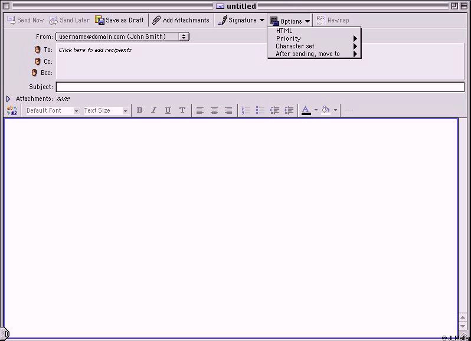Decrease text indent

[x=274, y=110]
